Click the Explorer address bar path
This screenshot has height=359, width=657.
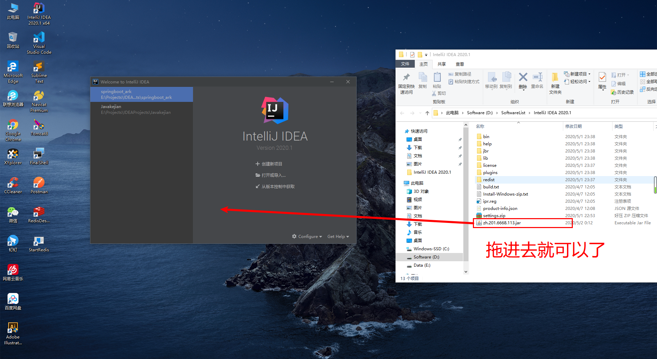pyautogui.click(x=544, y=113)
